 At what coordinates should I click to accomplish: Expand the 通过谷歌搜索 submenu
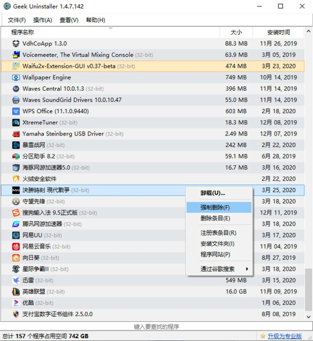[219, 269]
